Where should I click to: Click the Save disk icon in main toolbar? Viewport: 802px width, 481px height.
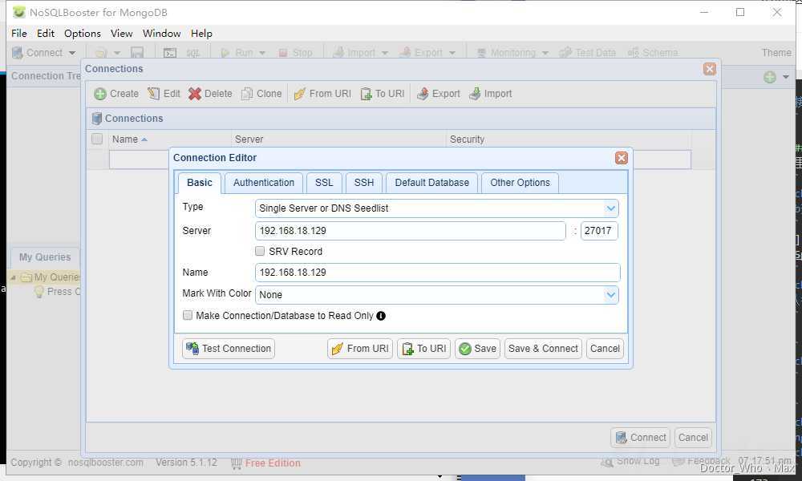click(137, 53)
